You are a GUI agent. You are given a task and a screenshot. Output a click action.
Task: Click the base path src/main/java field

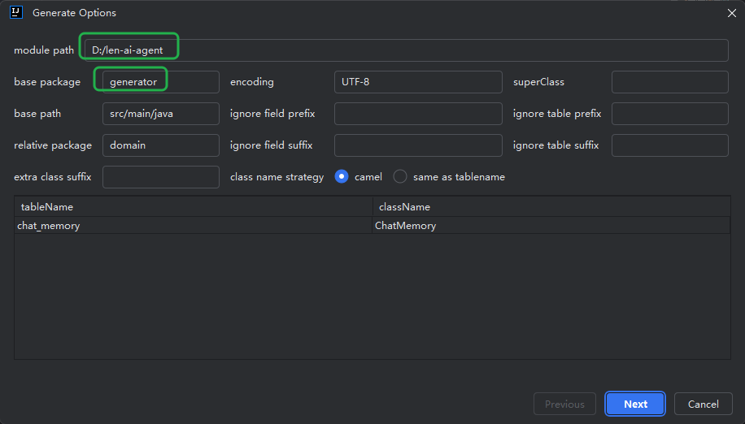(160, 114)
